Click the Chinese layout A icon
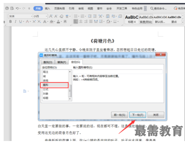The width and height of the screenshot is (185, 144). (x=100, y=16)
